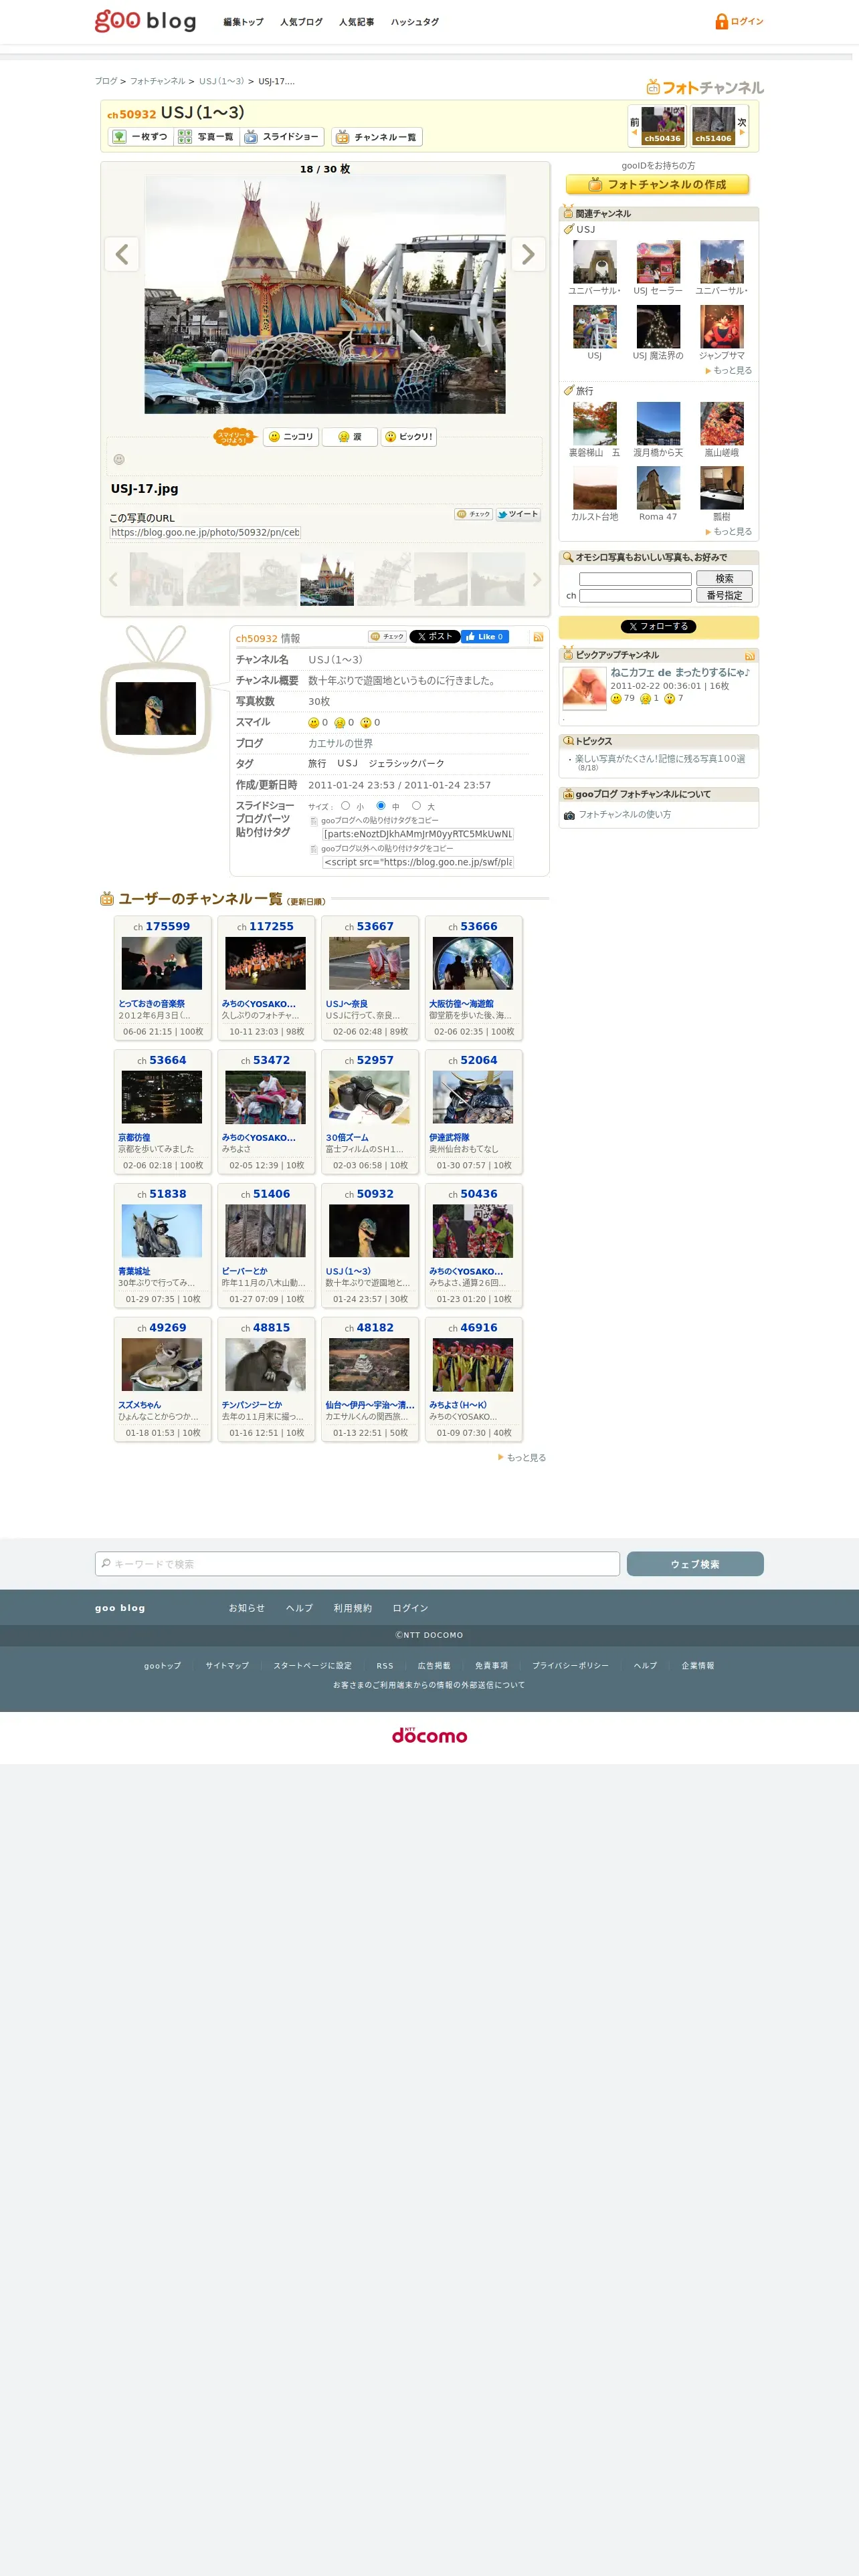Open the ねこカフェ de まったりするにゃ♪ channel link

(680, 673)
